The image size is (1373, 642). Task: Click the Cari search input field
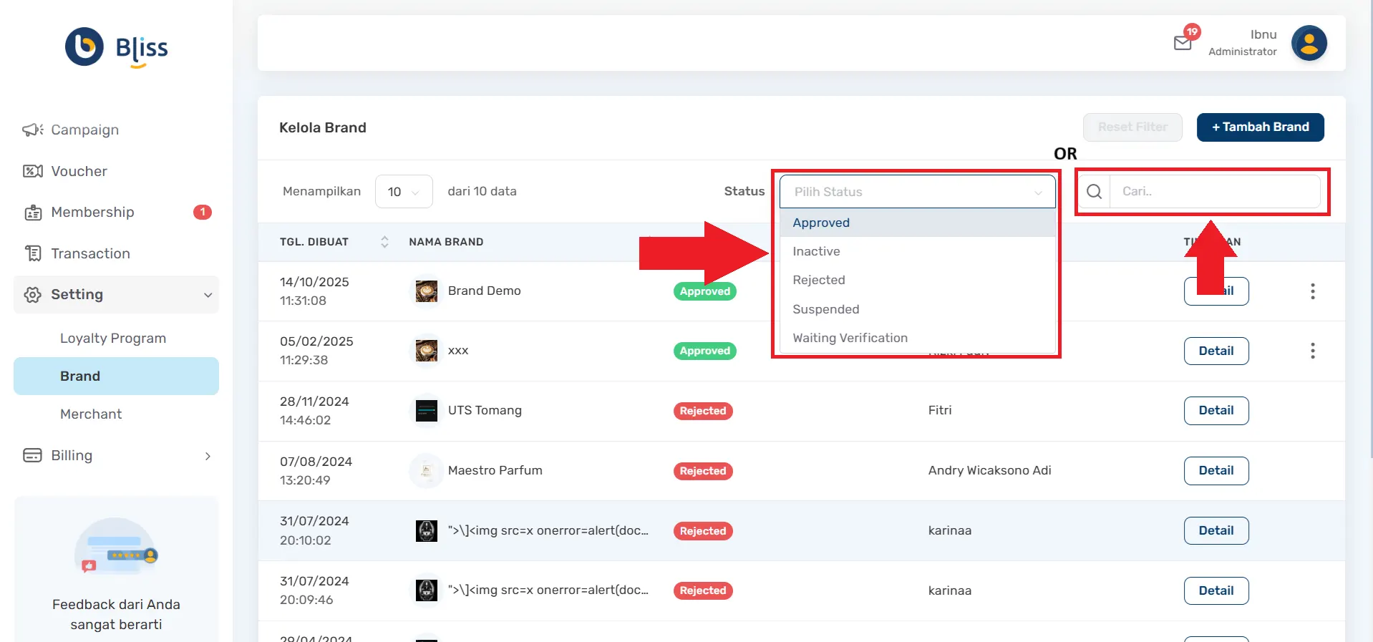[1214, 192]
